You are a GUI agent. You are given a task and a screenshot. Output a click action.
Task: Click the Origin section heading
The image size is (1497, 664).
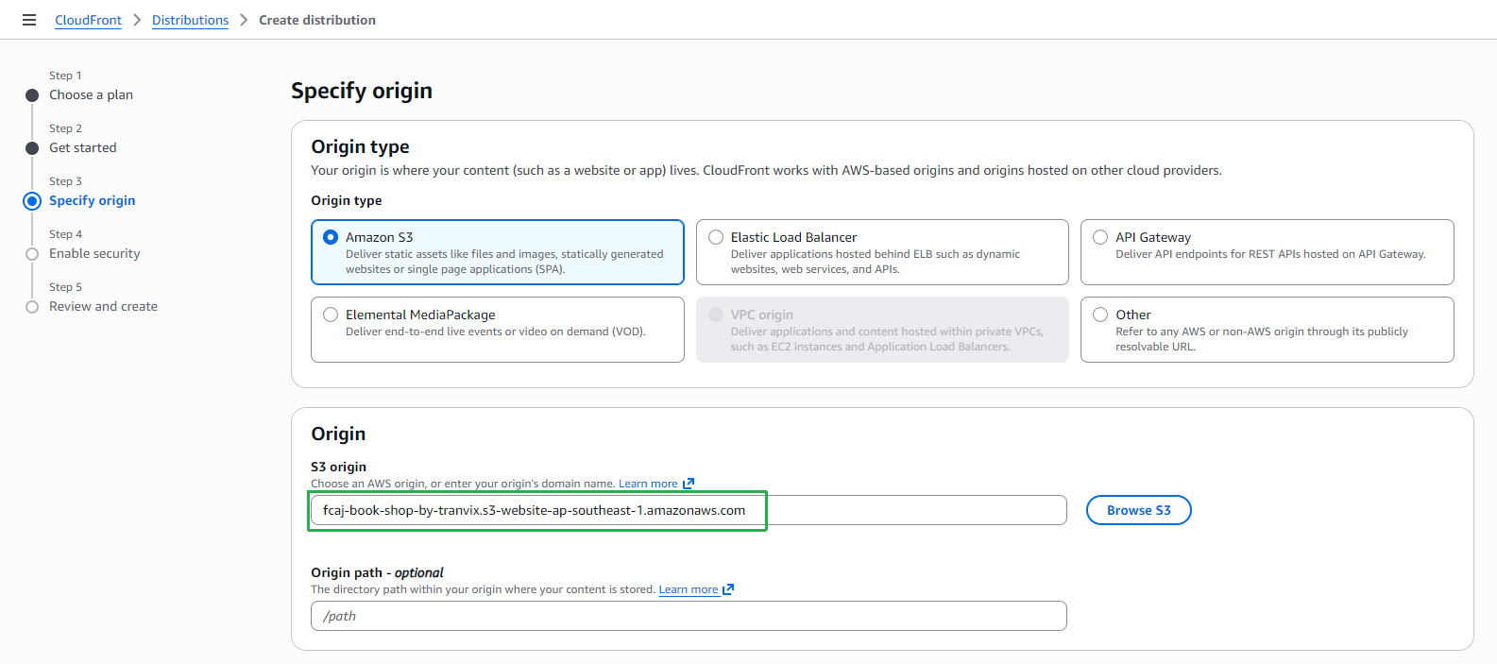tap(338, 434)
